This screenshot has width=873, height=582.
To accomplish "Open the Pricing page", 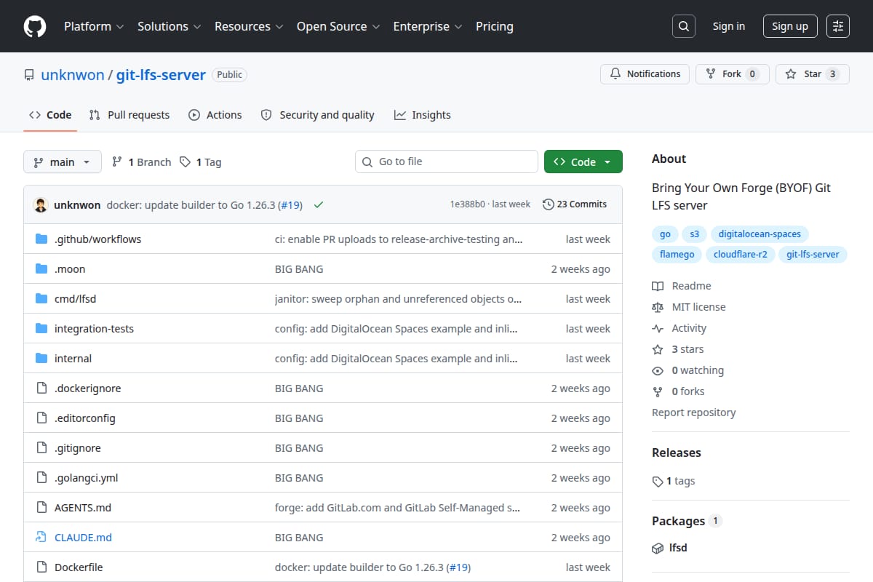I will [x=495, y=26].
